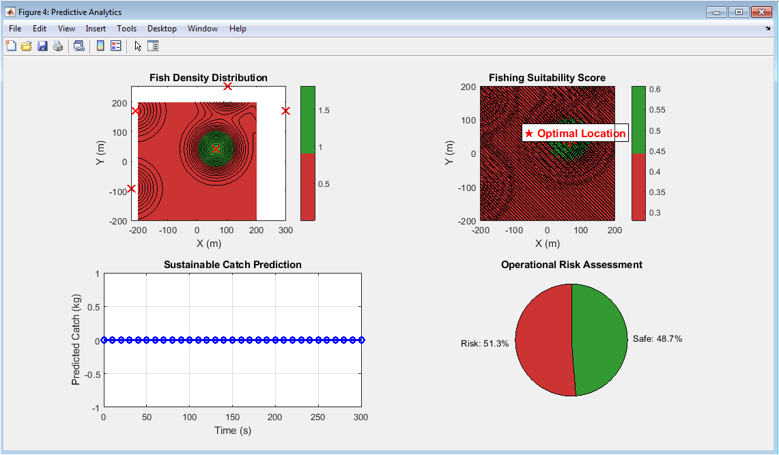Save the figure using the floppy disk icon
The height and width of the screenshot is (455, 779).
(x=42, y=46)
